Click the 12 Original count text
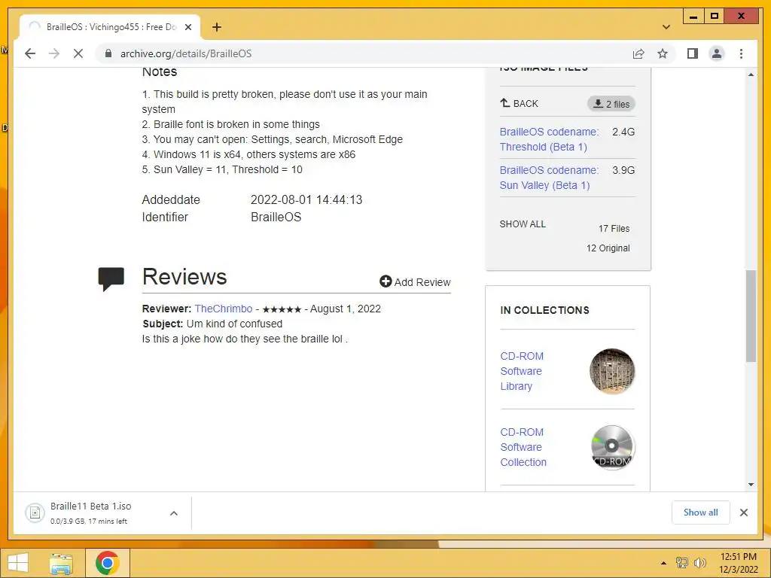The height and width of the screenshot is (578, 771). [608, 248]
